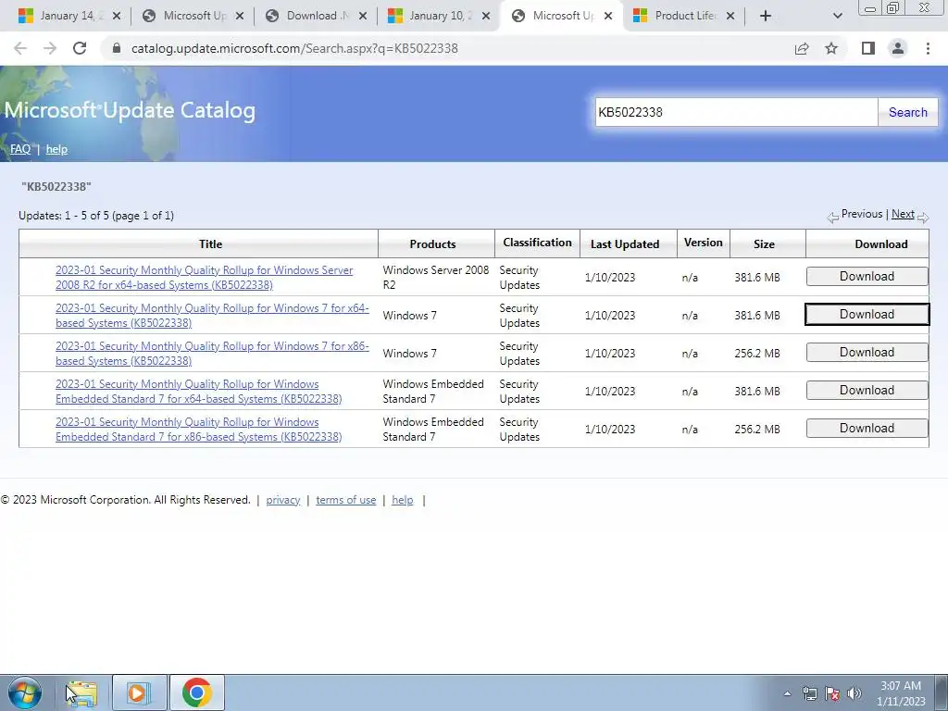Viewport: 948px width, 711px height.
Task: Click the address bar URL
Action: pos(294,48)
